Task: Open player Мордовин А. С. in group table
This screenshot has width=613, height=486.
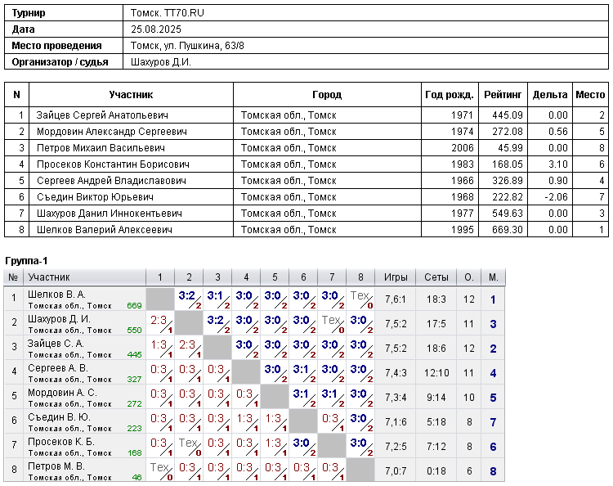Action: [x=61, y=393]
